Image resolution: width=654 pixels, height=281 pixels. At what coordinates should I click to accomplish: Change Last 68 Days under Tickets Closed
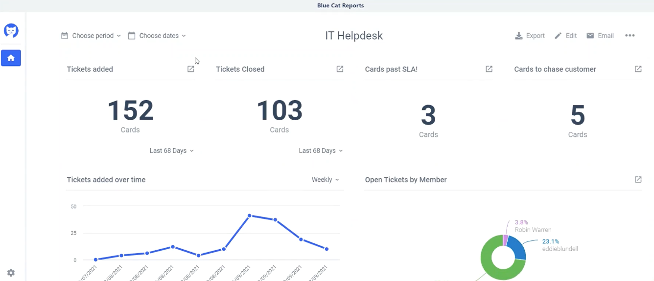[321, 151]
